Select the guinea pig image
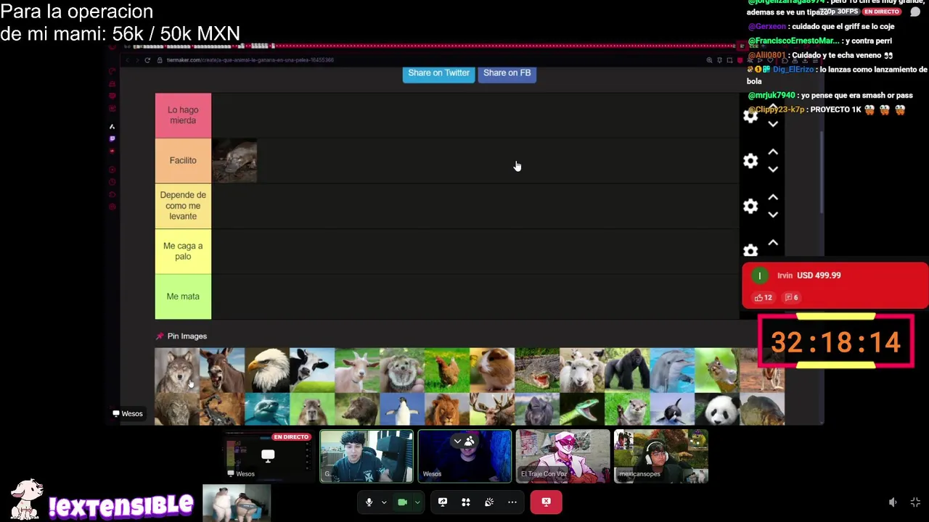Screen dimensions: 929x522 [x=492, y=370]
